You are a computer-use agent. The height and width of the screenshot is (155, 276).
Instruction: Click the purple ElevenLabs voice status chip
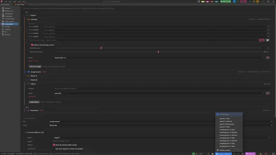tap(250, 154)
